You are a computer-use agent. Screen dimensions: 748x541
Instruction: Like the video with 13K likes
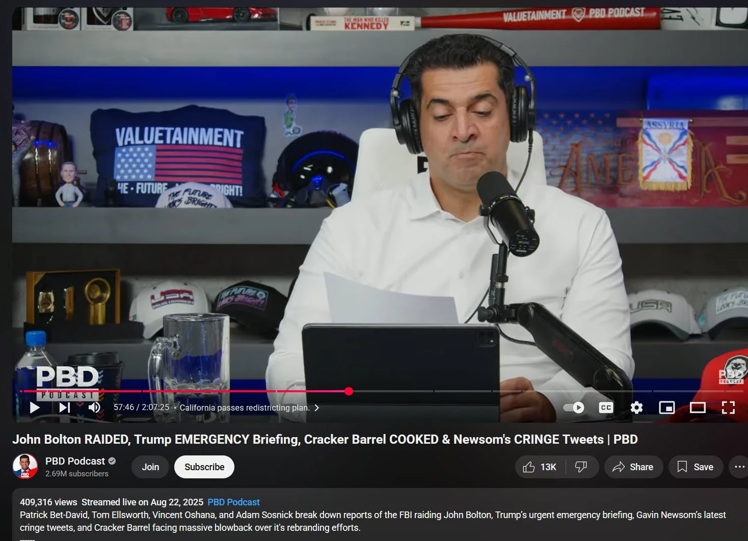pyautogui.click(x=540, y=467)
